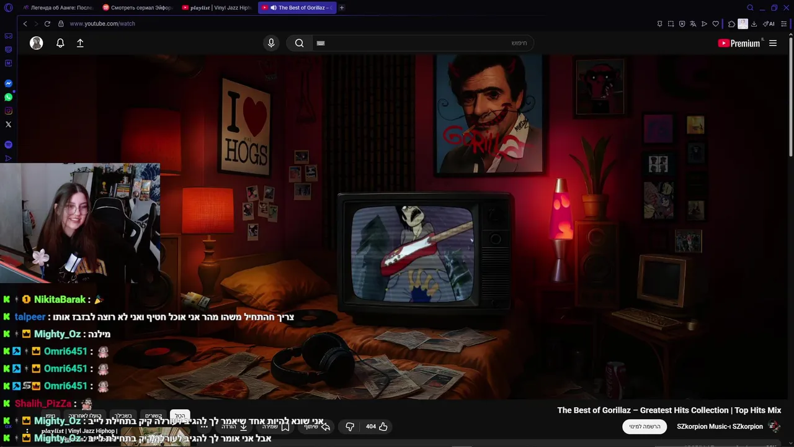
Task: Switch to the Euphoria series tab
Action: point(136,7)
